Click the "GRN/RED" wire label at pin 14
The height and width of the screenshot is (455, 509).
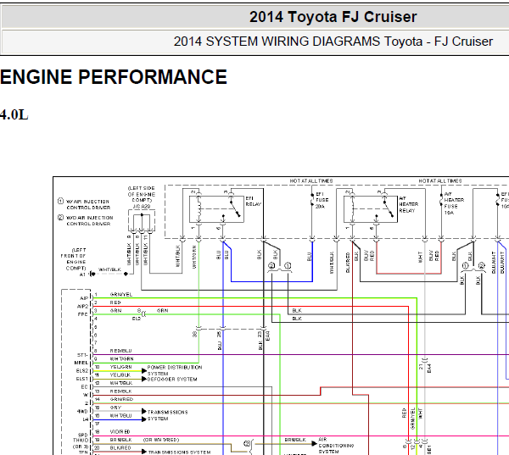121,399
